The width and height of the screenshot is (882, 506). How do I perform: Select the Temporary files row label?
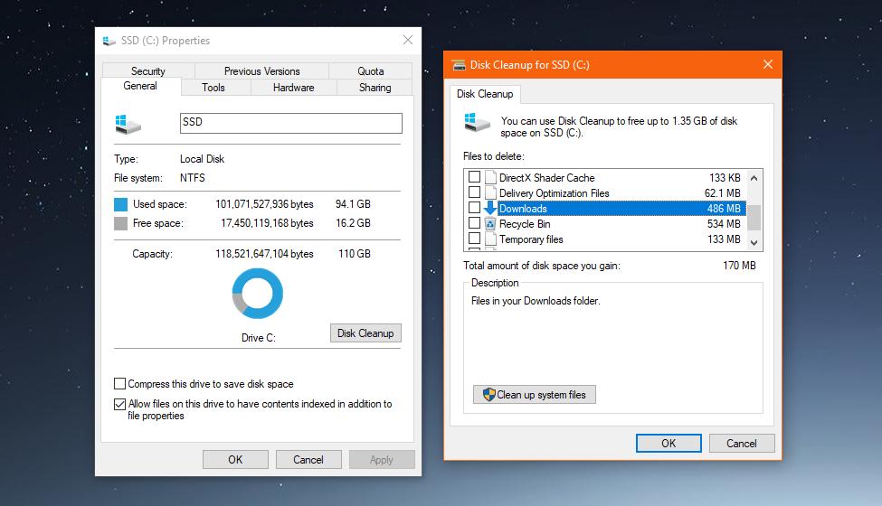(531, 239)
